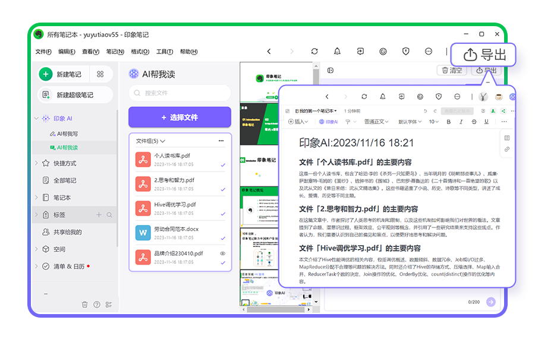535x342 pixels.
Task: Toggle the checkmark for 劳动合同范本.docx
Action: tap(223, 239)
